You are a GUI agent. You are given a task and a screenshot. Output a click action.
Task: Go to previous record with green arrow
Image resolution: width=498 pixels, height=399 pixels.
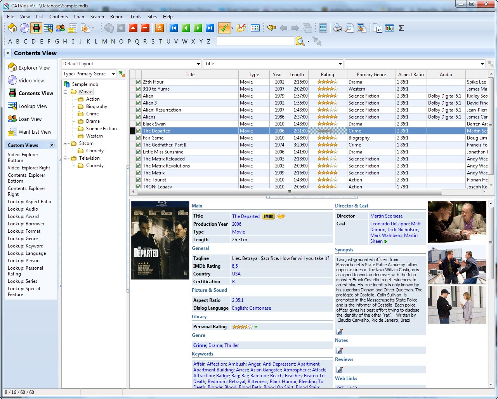pos(186,28)
